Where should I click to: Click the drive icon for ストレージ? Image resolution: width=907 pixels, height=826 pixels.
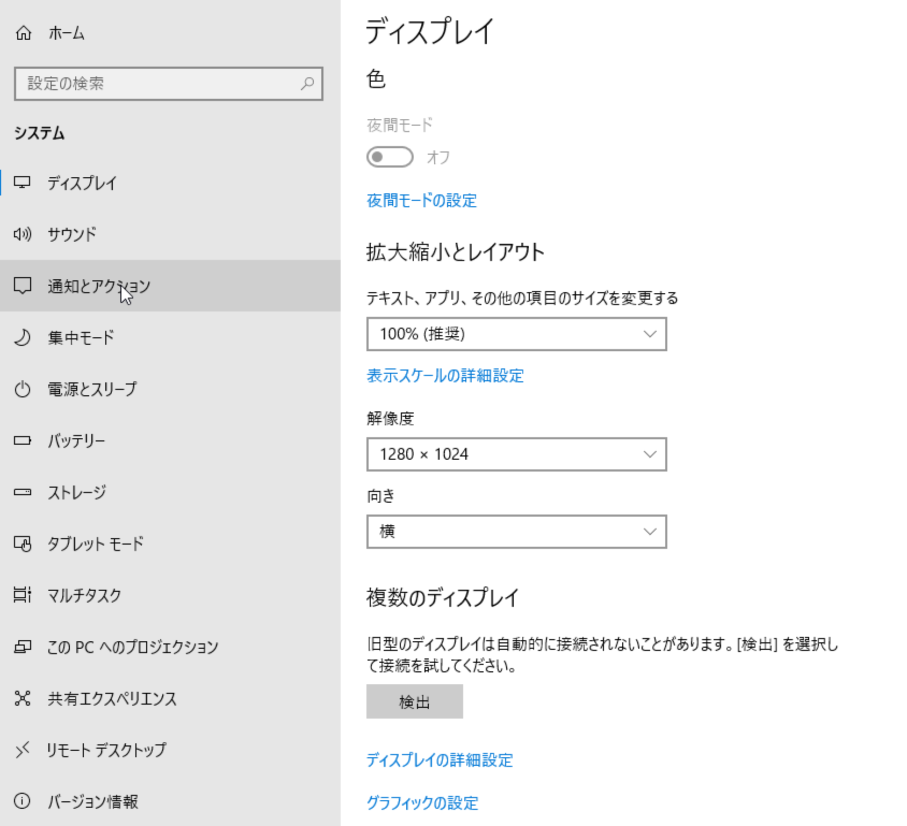coord(22,492)
